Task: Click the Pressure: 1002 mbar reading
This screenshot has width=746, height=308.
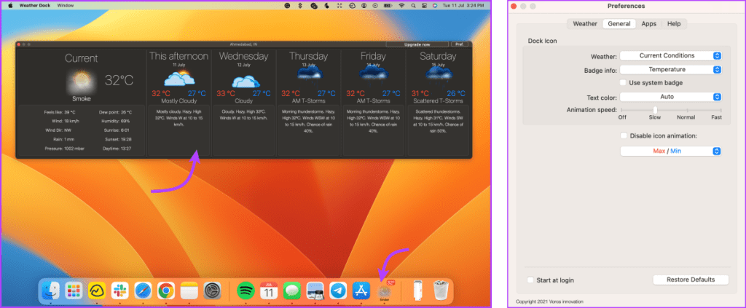Action: 63,149
